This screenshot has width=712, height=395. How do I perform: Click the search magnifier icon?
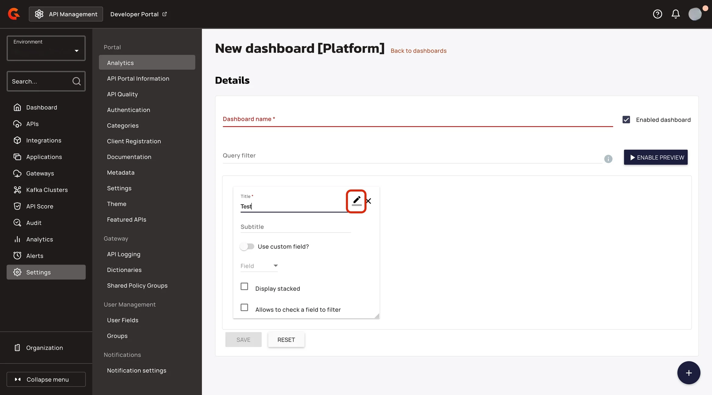click(77, 81)
